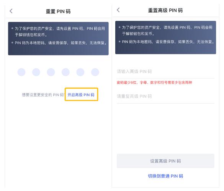Tap the third PIN digit circle
Screen dimensions: 224x191
coord(51,72)
